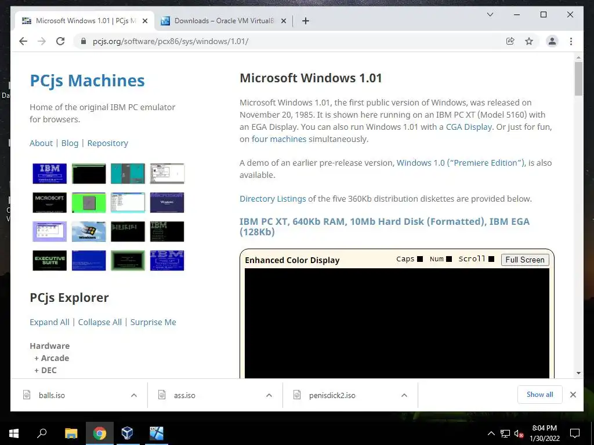Viewport: 594px width, 445px height.
Task: Expand the Arcade hardware category
Action: [x=52, y=358]
